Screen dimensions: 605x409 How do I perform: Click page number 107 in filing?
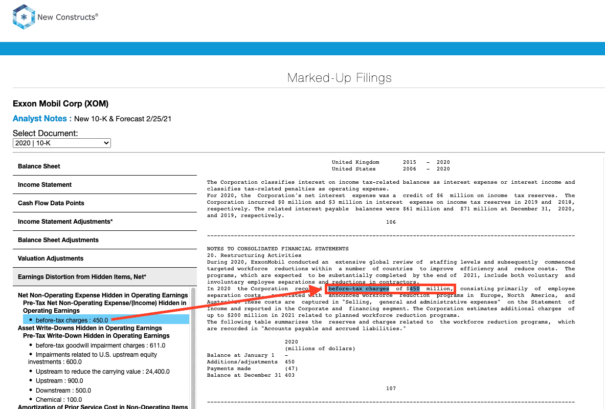[391, 389]
